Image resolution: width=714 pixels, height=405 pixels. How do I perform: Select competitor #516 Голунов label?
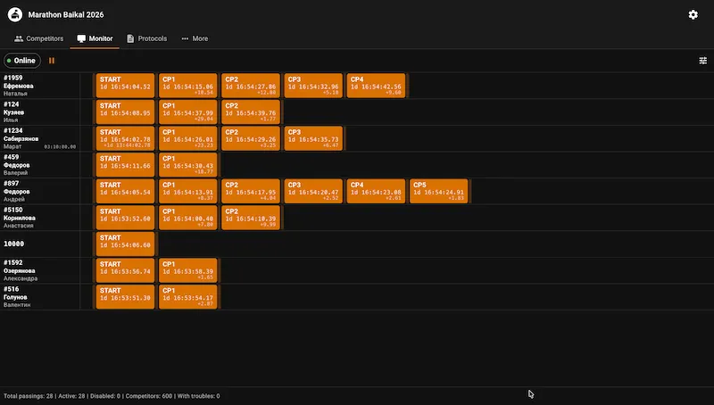point(40,297)
